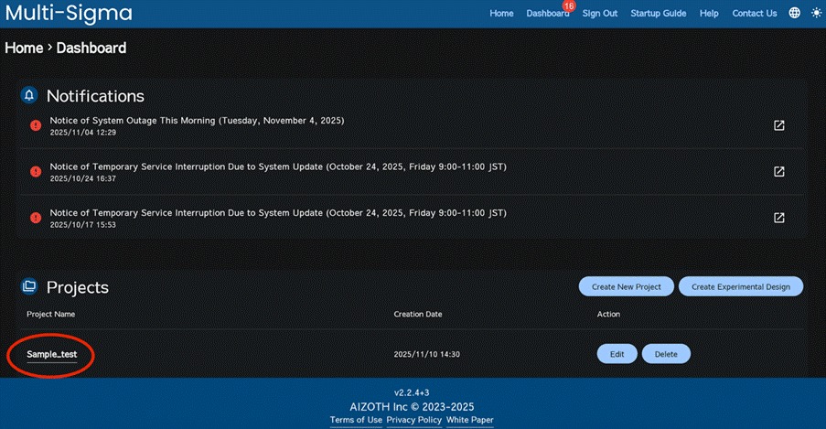Delete the Sample_test project

(666, 353)
